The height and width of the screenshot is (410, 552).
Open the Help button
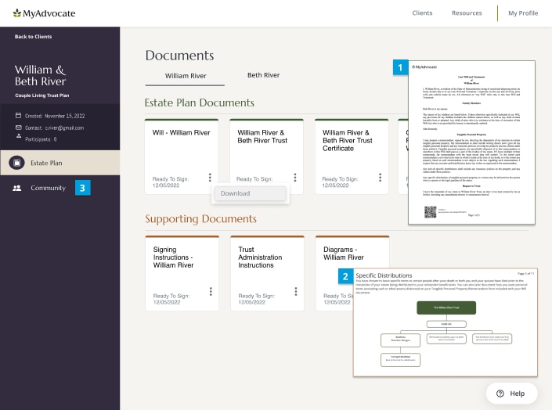[512, 394]
